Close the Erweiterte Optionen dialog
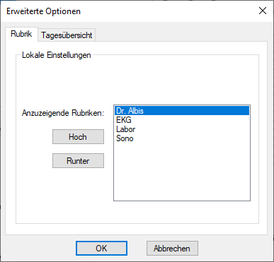 pyautogui.click(x=263, y=11)
